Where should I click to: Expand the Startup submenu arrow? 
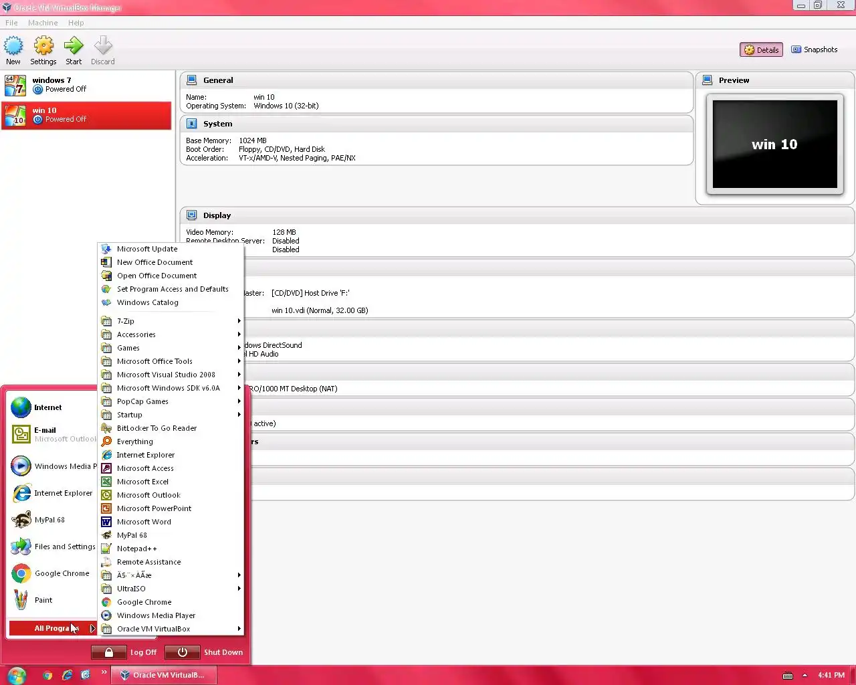point(239,415)
